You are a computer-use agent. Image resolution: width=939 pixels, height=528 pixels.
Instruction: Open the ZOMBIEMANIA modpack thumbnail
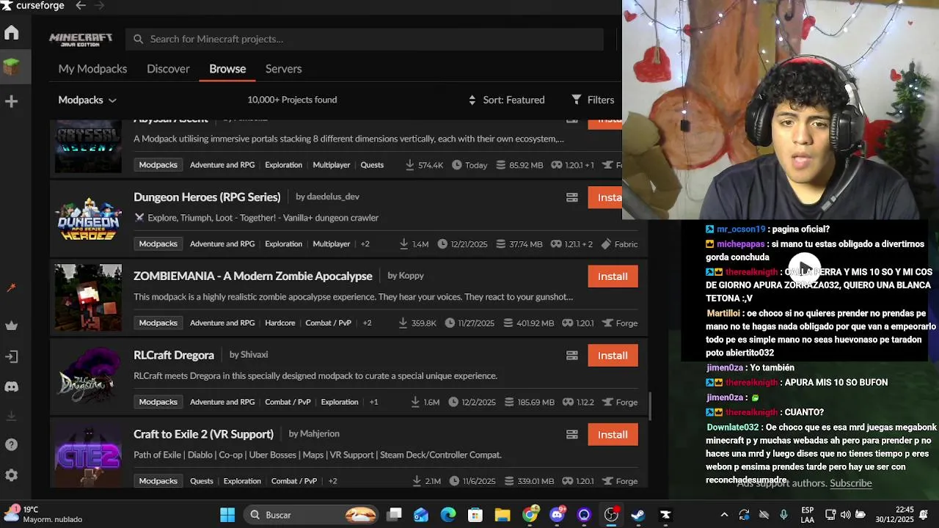point(88,298)
